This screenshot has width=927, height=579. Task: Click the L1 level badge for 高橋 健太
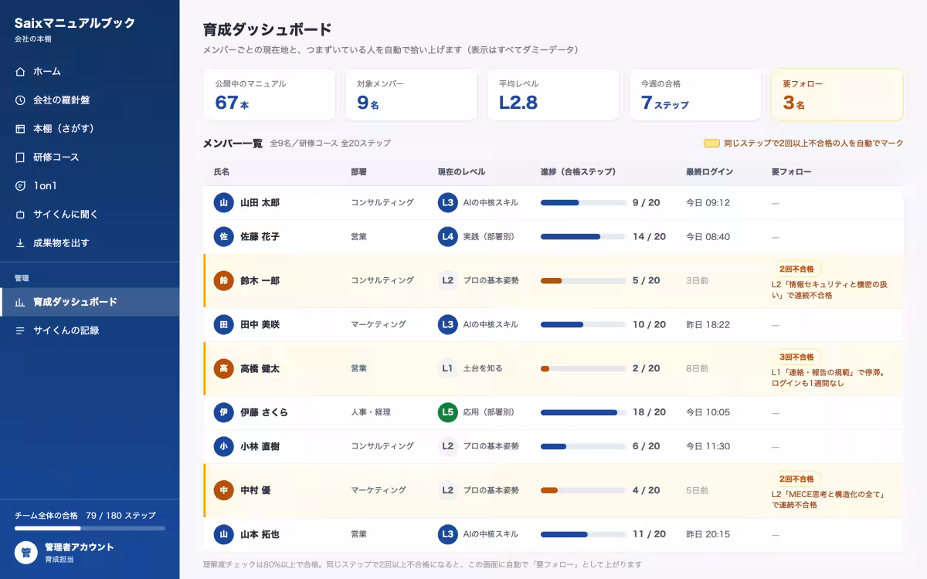[x=447, y=369]
